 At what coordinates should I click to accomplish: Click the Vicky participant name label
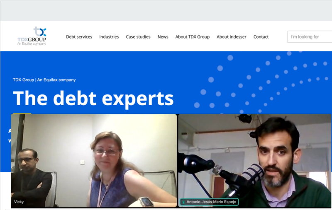coord(19,202)
